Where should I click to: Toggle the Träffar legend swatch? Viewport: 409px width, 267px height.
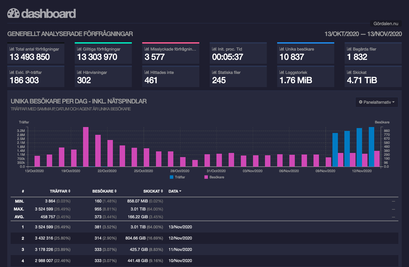[x=172, y=177]
